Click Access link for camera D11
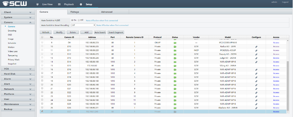Image resolution: width=294 pixels, height=117 pixels. 276,50
